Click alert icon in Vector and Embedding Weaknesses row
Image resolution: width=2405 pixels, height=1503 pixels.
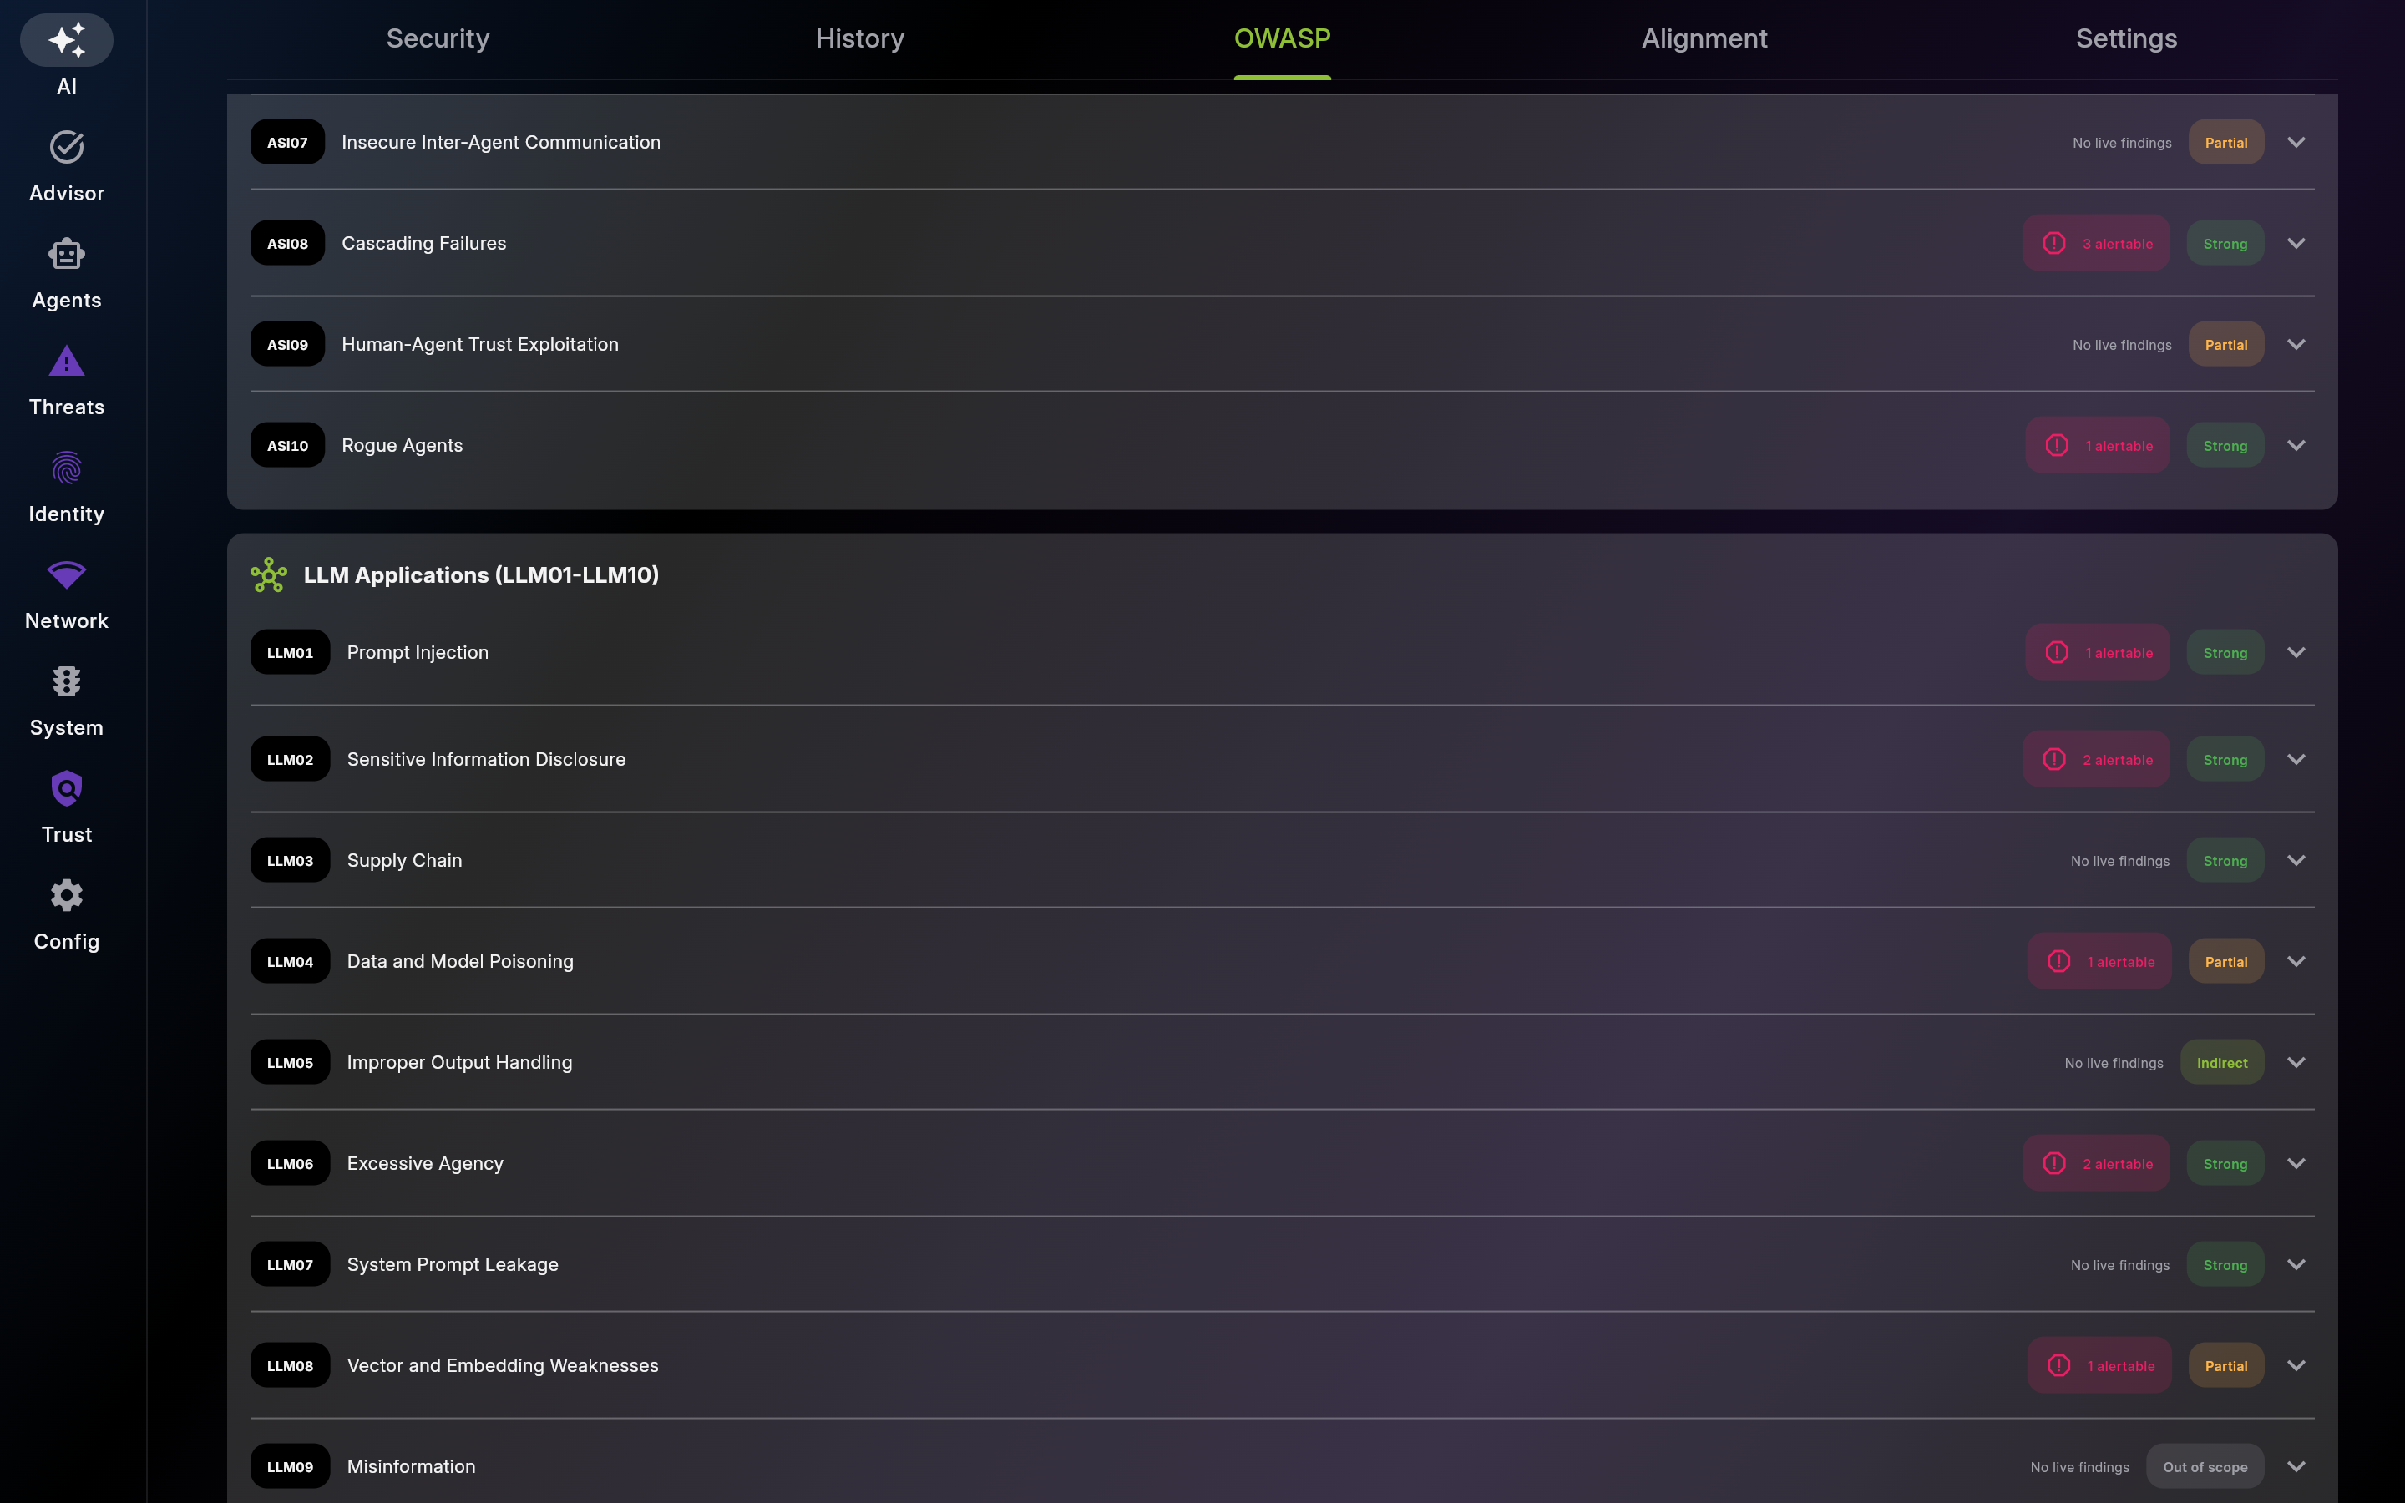click(2059, 1366)
